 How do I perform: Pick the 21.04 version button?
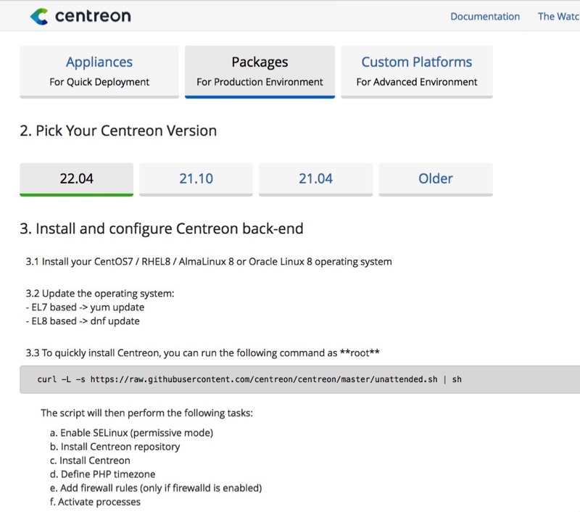pyautogui.click(x=315, y=178)
